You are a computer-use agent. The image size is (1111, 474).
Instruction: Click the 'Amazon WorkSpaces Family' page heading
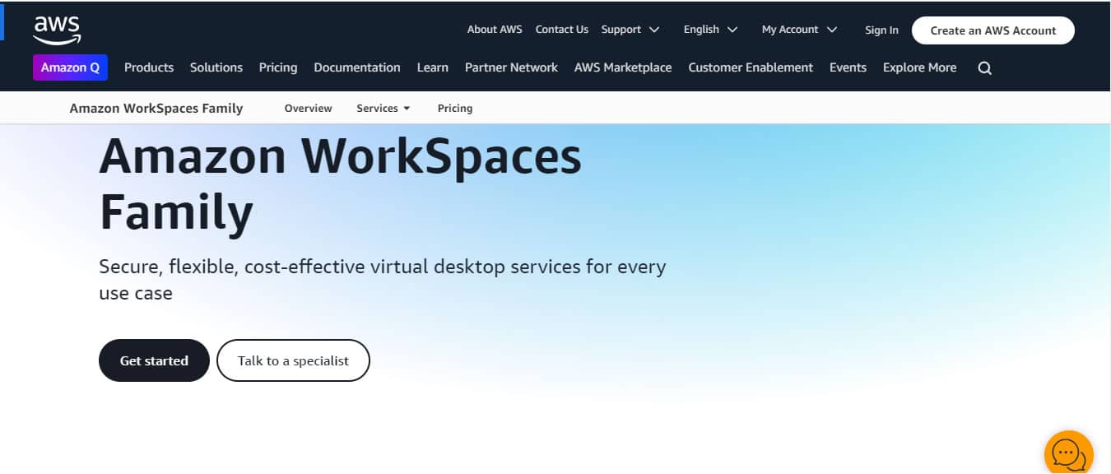340,183
